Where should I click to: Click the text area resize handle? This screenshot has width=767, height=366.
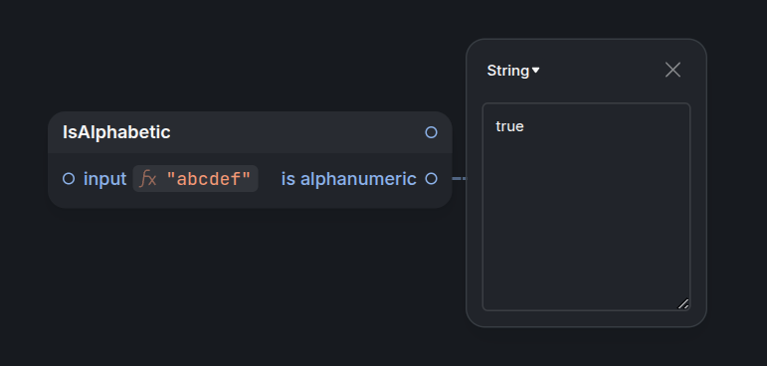(682, 303)
